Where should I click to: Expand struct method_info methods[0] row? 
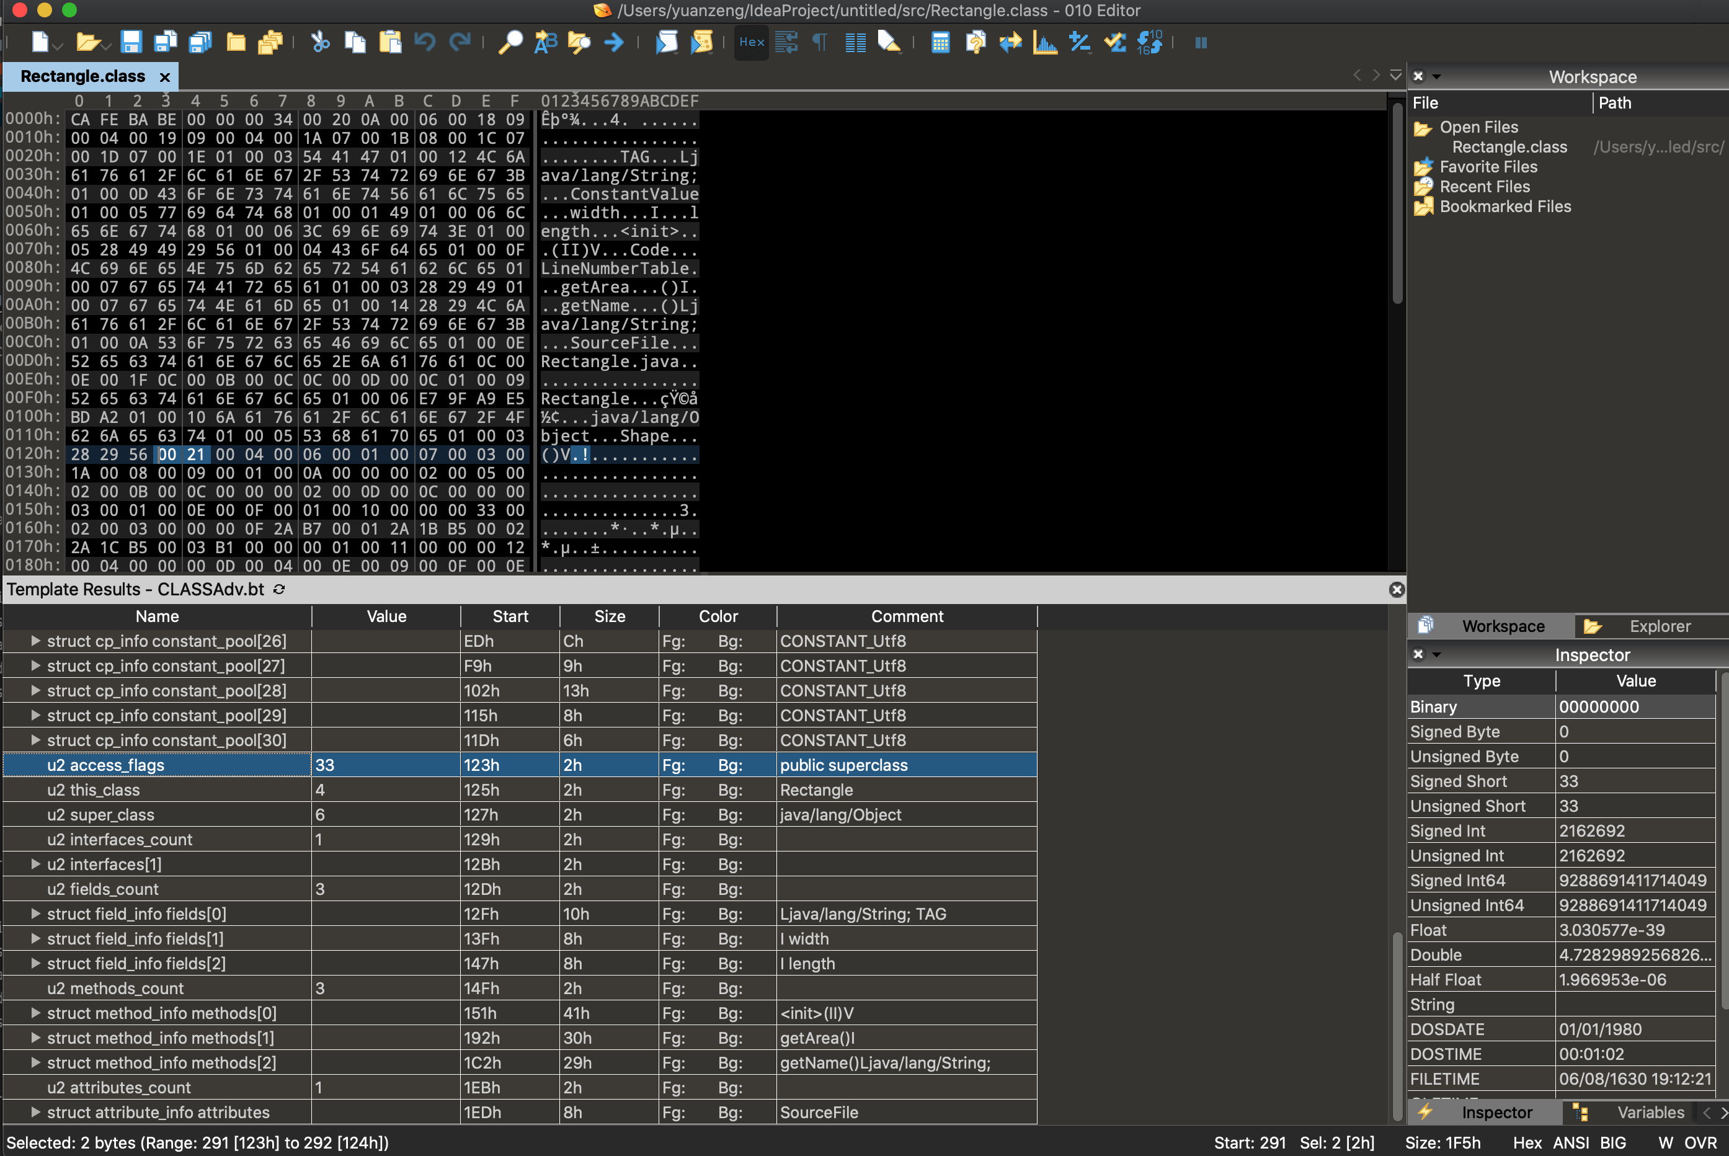click(35, 1013)
